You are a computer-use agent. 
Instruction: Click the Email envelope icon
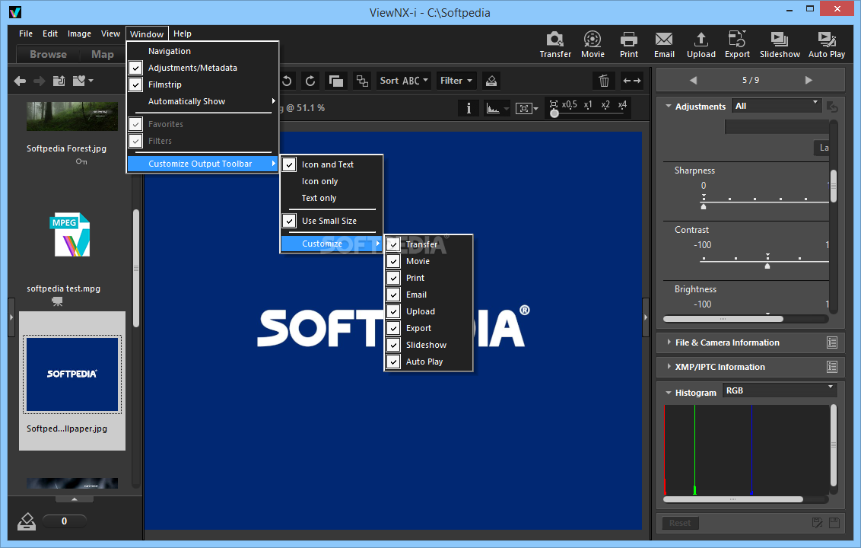[x=664, y=39]
